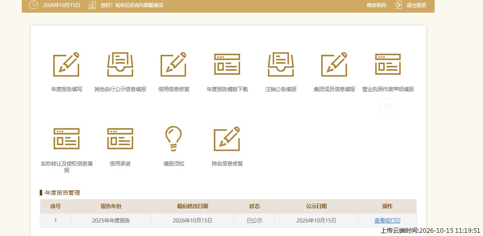Click the 信用承诺 window icon
This screenshot has height=236, width=483.
120,139
